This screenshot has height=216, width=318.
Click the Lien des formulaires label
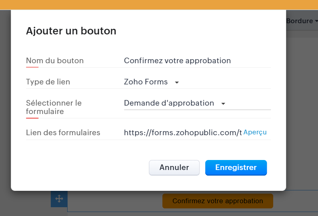[x=63, y=133]
